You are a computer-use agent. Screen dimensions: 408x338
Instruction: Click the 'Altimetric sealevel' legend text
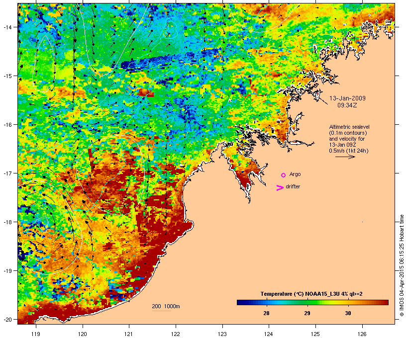tap(349, 127)
